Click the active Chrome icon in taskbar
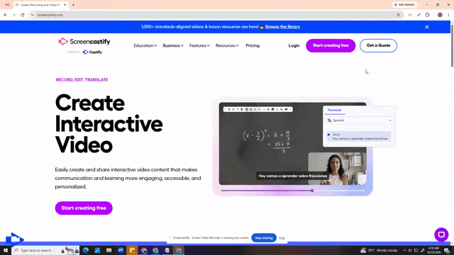Viewport: 454px width, 255px height. coord(179,250)
